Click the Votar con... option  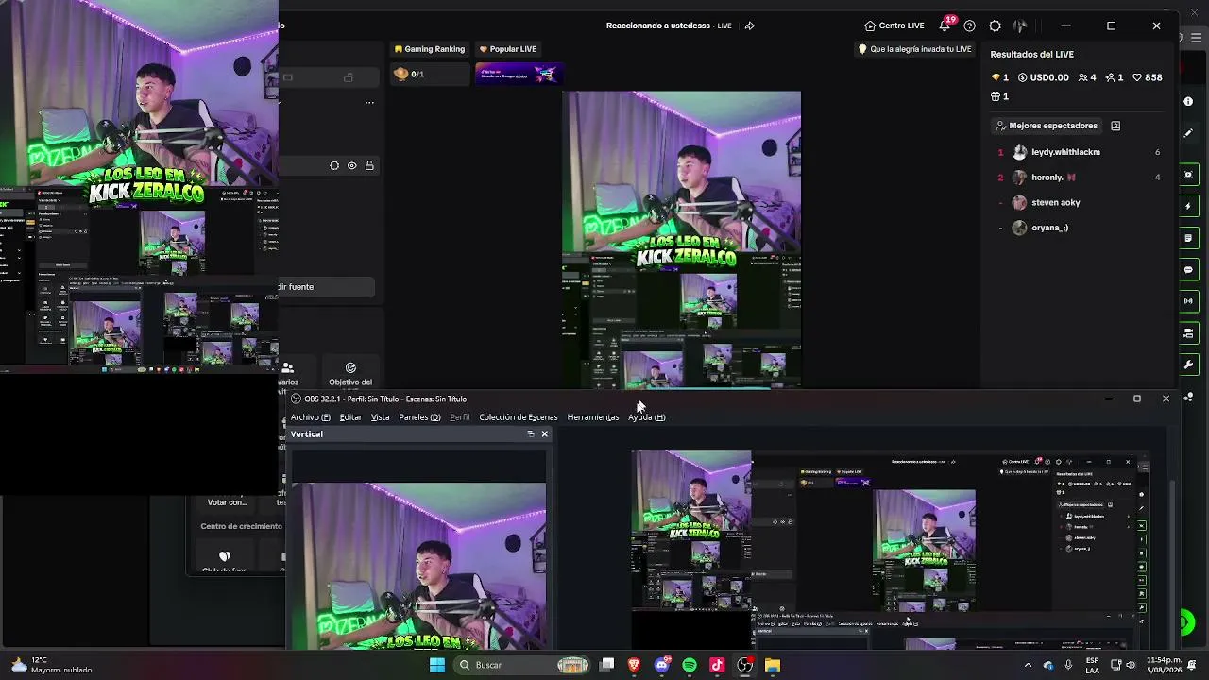click(x=227, y=502)
